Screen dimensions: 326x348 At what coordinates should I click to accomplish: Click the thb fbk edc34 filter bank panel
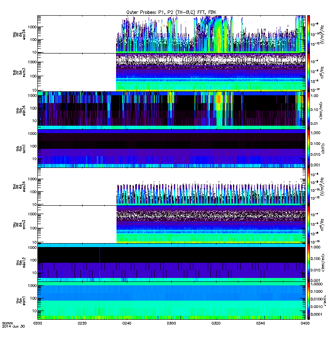coord(171,110)
